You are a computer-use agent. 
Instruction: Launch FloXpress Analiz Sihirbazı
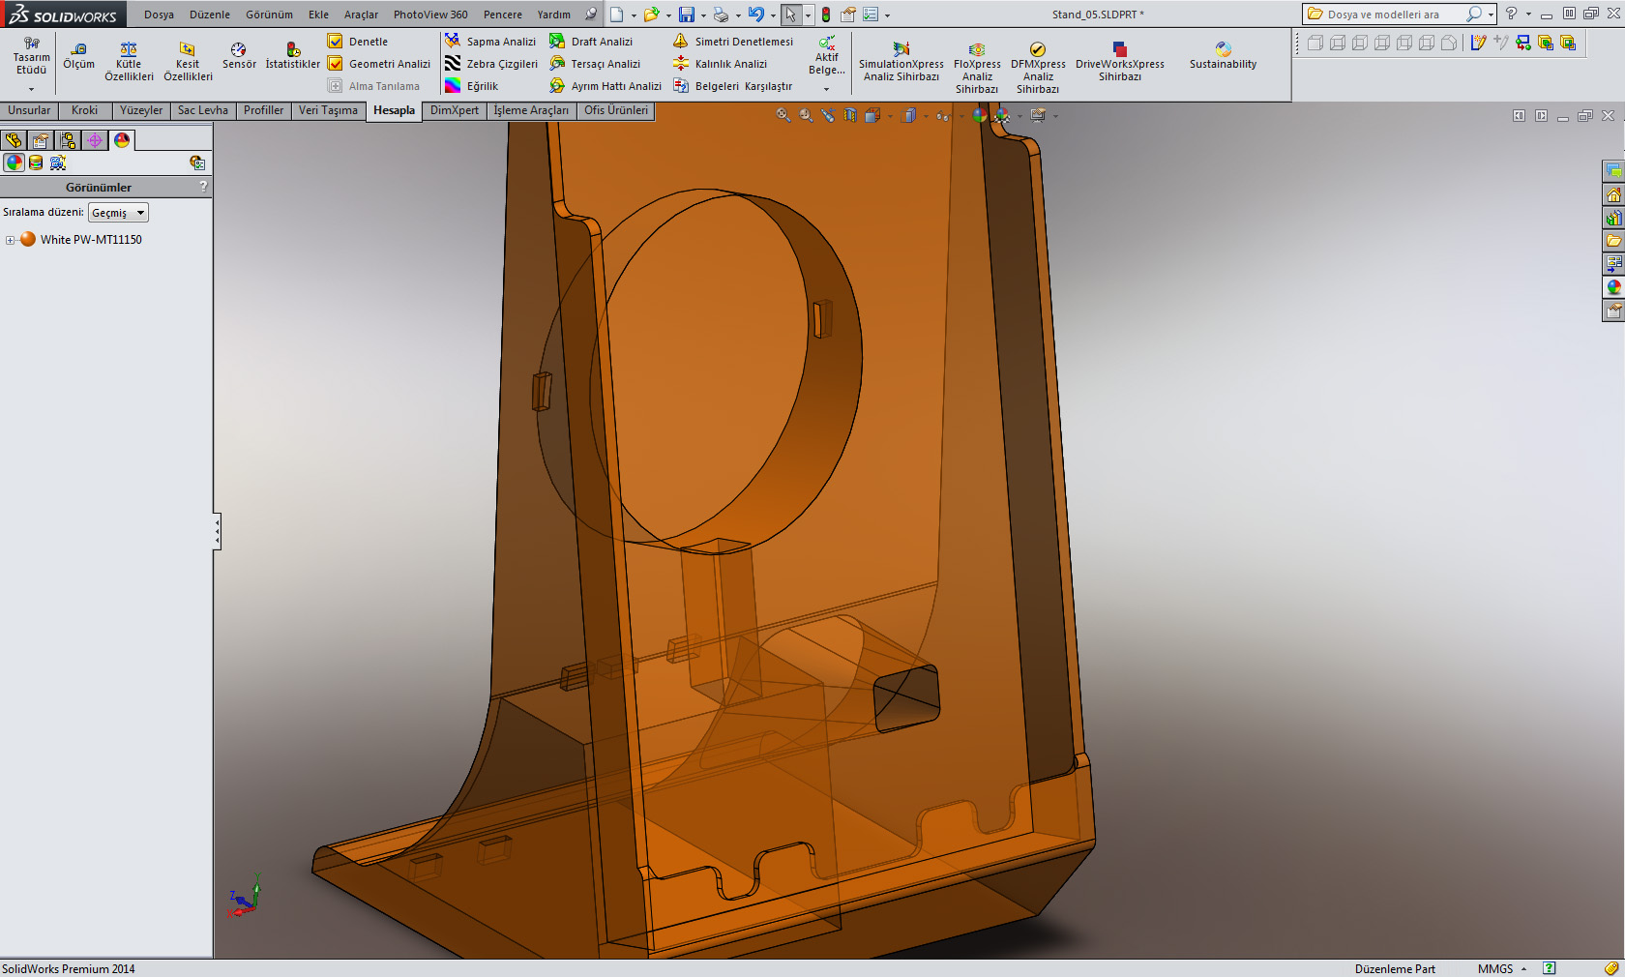977,68
